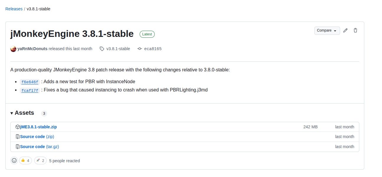The height and width of the screenshot is (177, 382).
Task: Open commit fcaf17f link
Action: (30, 90)
